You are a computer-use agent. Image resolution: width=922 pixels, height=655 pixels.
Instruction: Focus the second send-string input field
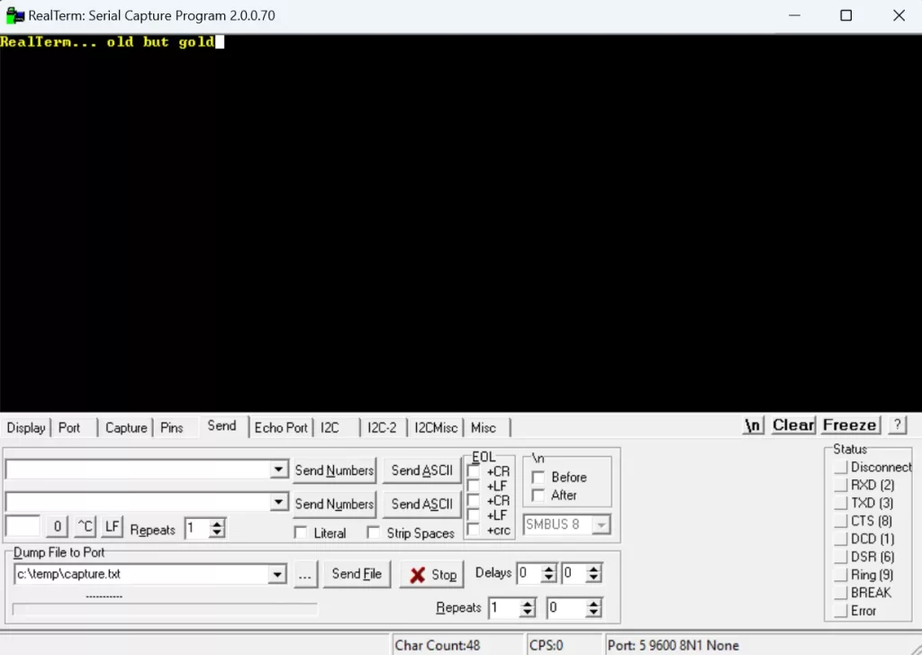[x=138, y=503]
